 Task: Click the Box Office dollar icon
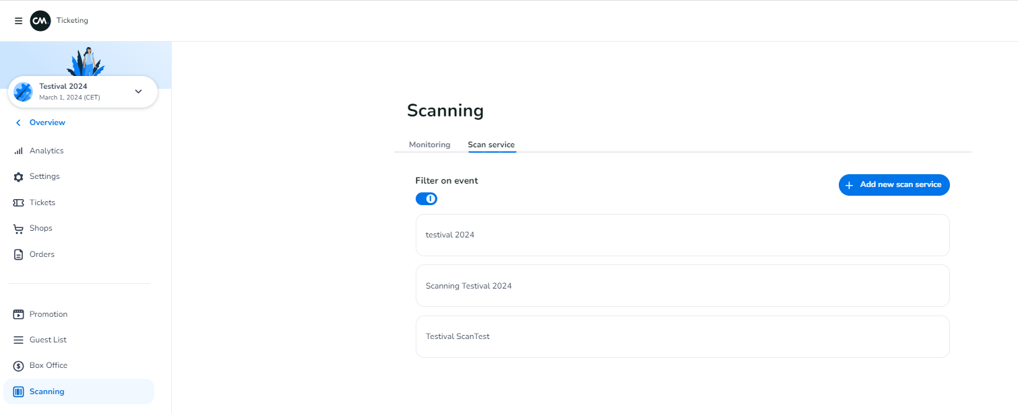coord(18,366)
